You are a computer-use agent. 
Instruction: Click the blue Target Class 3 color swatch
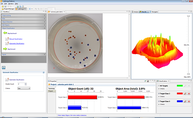[180, 101]
